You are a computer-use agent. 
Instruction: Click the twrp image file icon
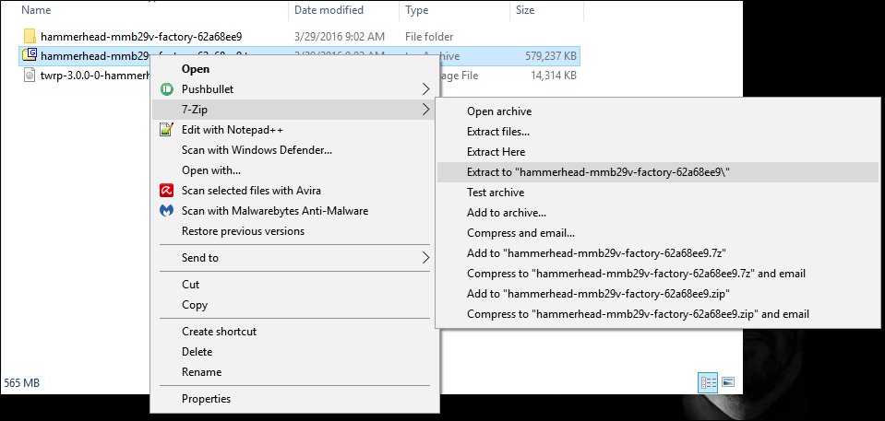click(30, 75)
